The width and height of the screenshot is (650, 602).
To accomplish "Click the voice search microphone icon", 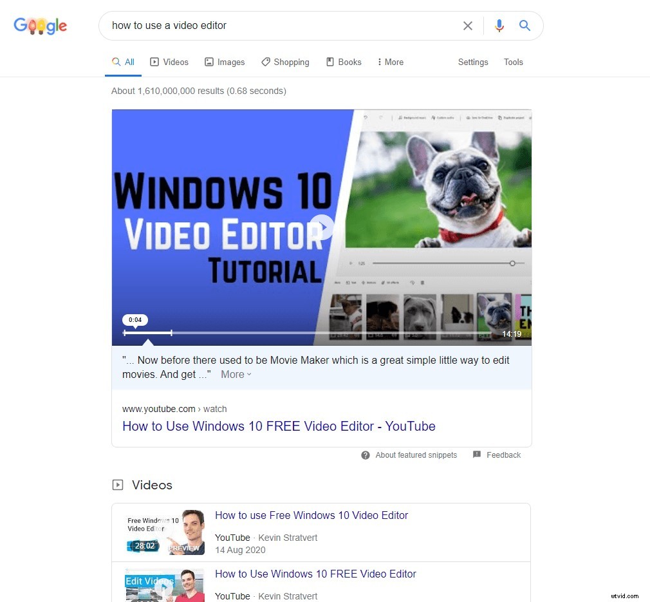I will click(x=499, y=26).
